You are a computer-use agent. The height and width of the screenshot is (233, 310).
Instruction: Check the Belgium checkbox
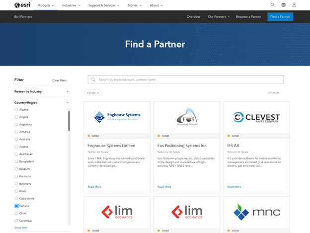pyautogui.click(x=16, y=169)
